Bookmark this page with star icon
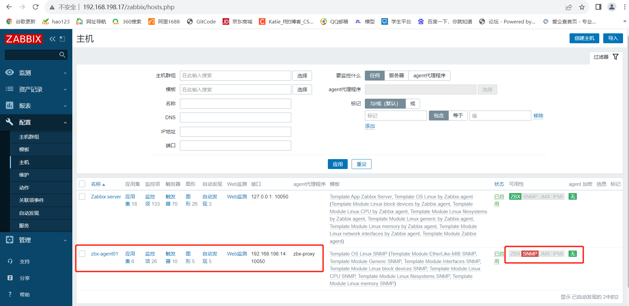Screen dimensions: 629x306 (582, 7)
